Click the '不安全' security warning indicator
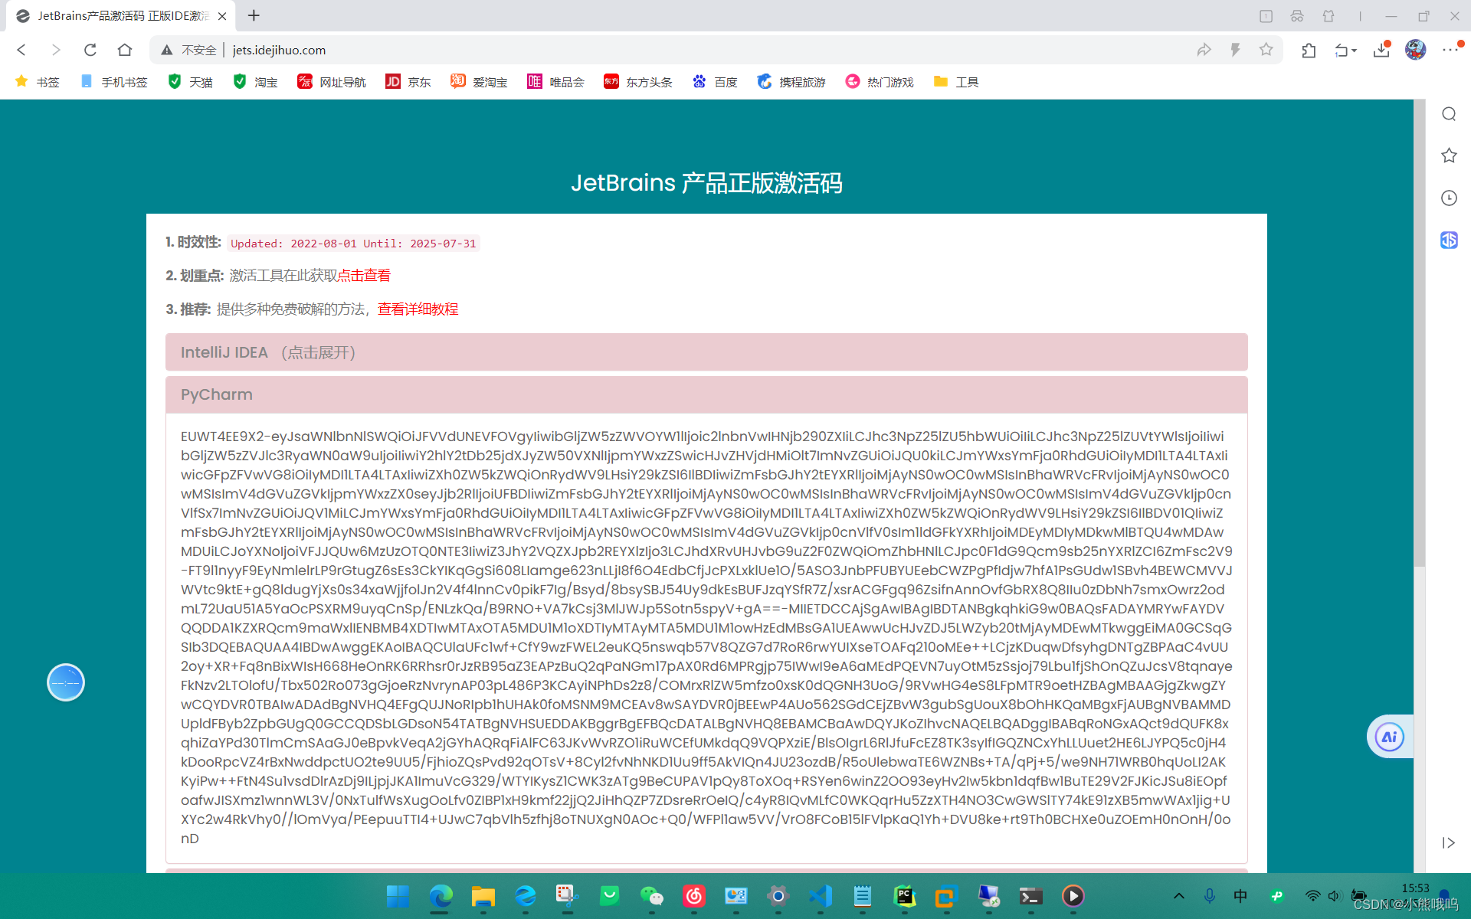This screenshot has width=1471, height=919. (188, 50)
